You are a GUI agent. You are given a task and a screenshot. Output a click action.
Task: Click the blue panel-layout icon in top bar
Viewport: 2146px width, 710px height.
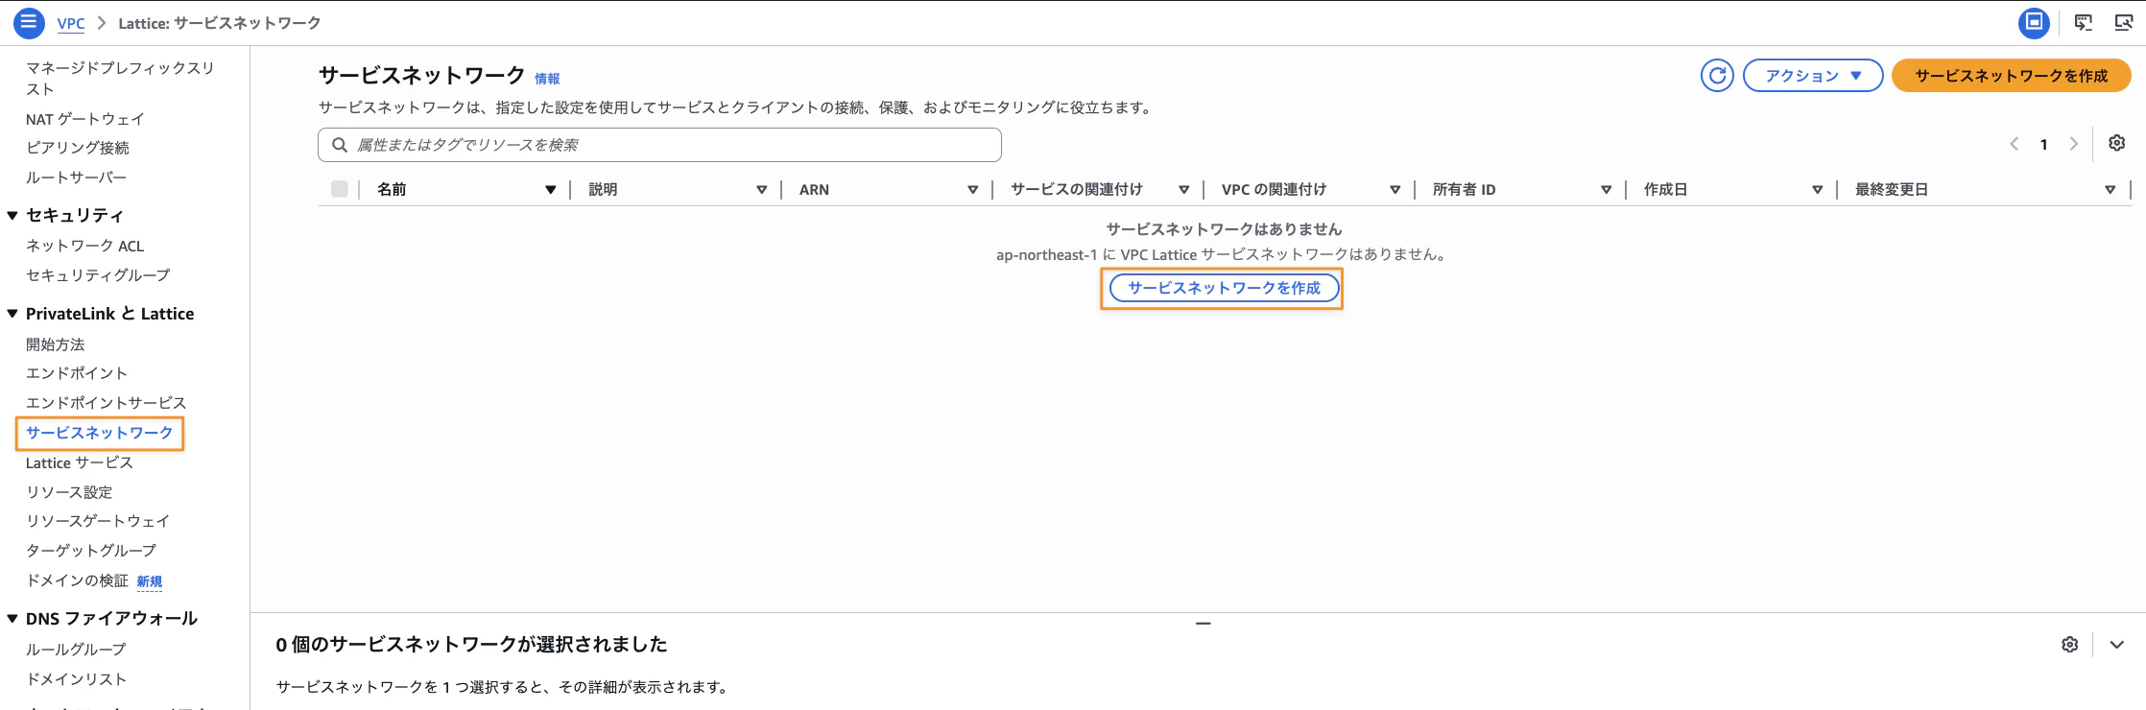pyautogui.click(x=2034, y=22)
